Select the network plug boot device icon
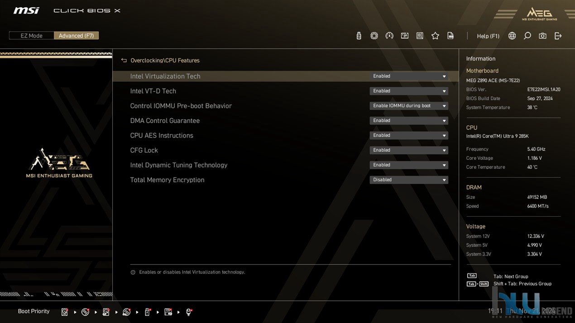This screenshot has width=575, height=323. pyautogui.click(x=189, y=312)
